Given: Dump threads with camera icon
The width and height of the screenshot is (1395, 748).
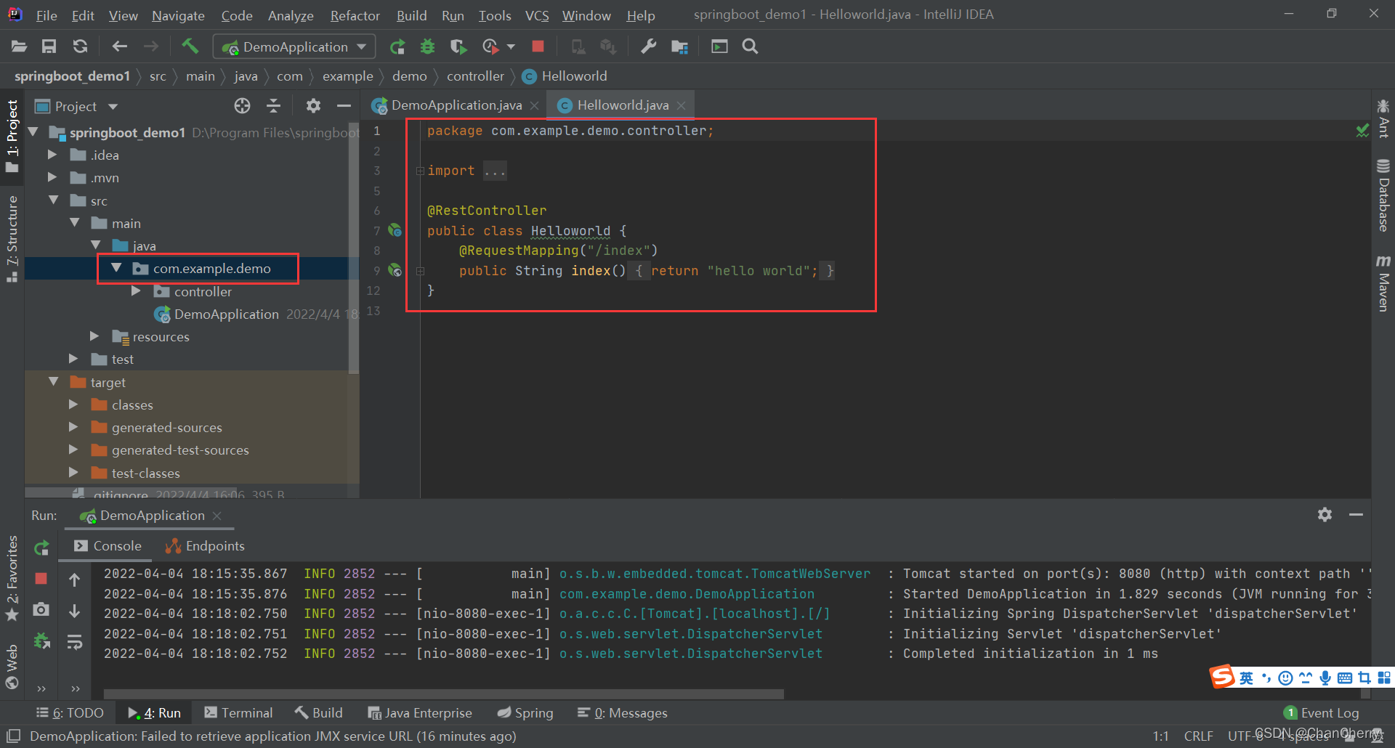Looking at the screenshot, I should 41,609.
